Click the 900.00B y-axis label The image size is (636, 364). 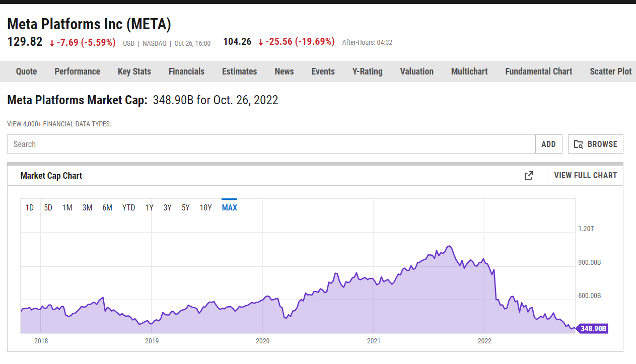(x=590, y=263)
